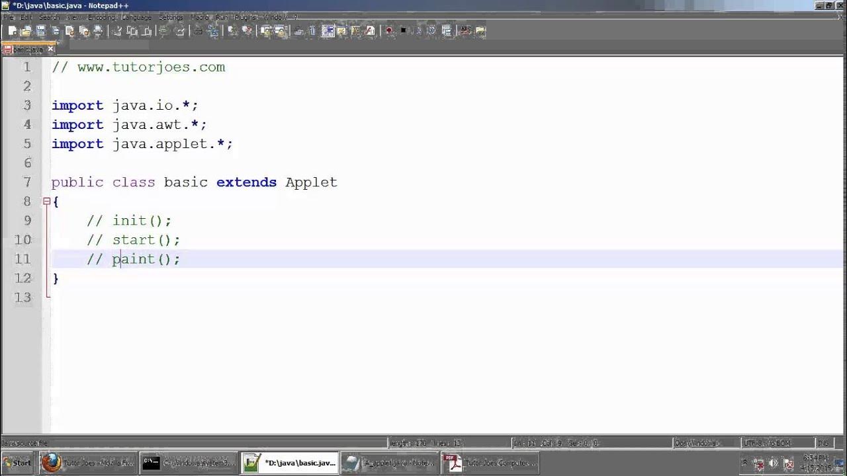Click the Windows Start button
The height and width of the screenshot is (476, 847).
coord(18,463)
